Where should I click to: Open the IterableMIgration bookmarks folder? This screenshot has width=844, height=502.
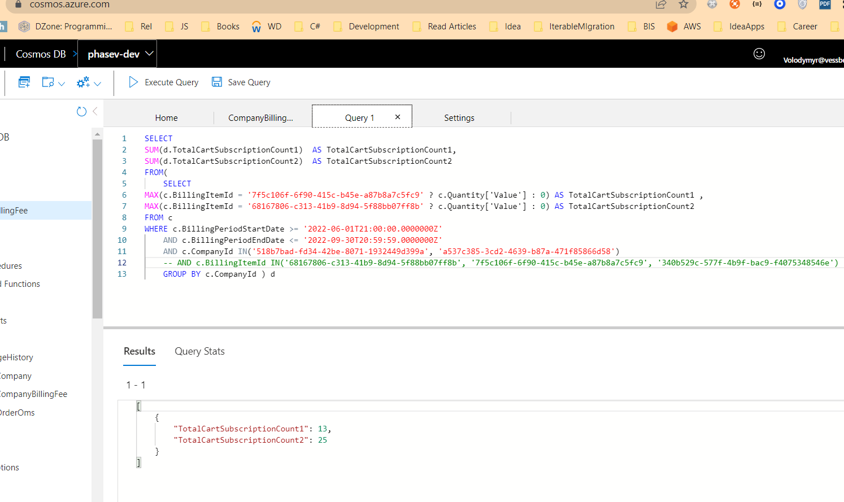(x=574, y=27)
